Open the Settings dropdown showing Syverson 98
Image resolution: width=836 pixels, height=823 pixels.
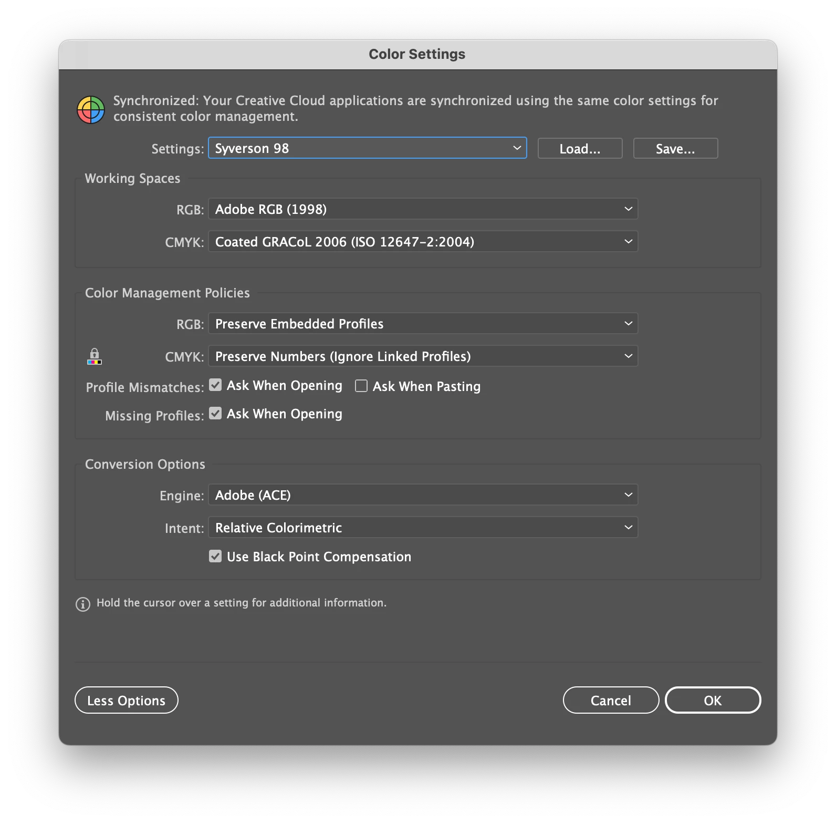pyautogui.click(x=368, y=148)
